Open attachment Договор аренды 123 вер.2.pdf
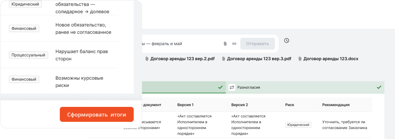 tap(183, 59)
